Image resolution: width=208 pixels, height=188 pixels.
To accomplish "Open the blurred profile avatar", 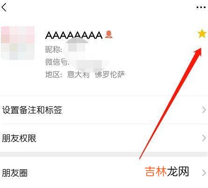I will click(18, 43).
